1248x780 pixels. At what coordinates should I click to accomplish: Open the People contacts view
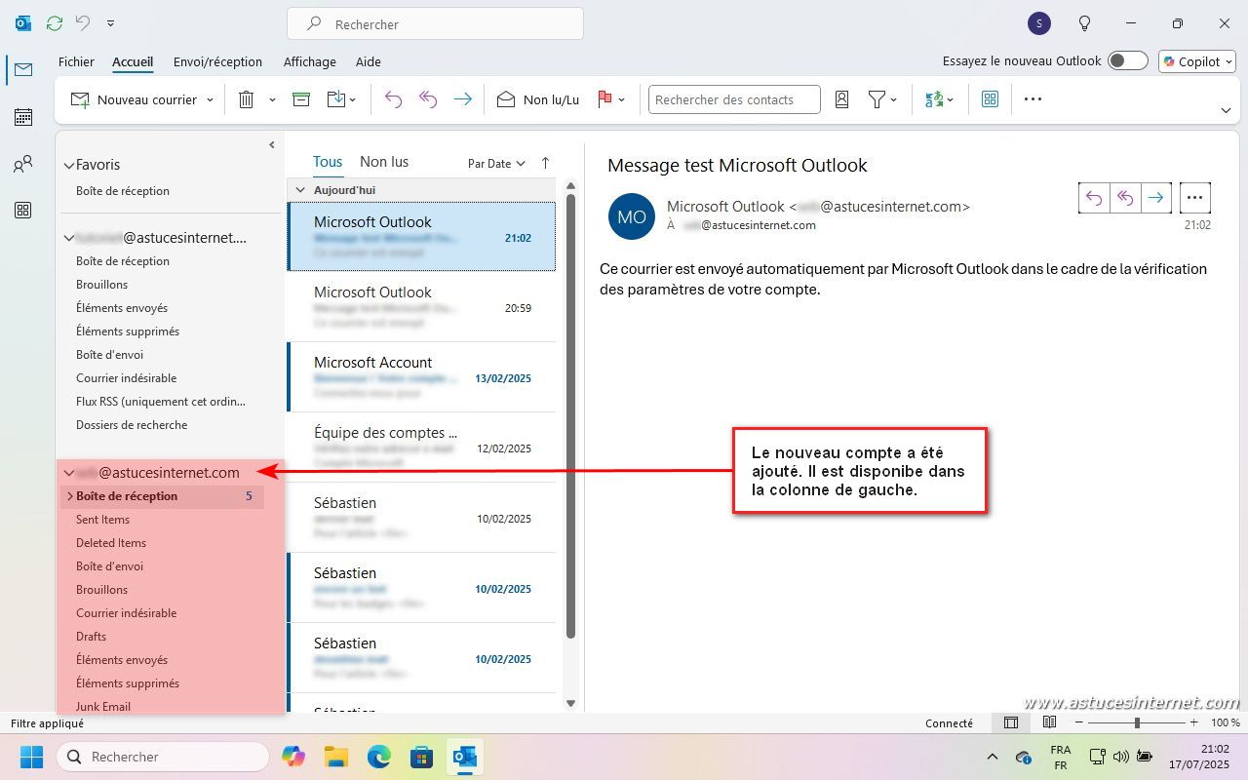tap(23, 164)
